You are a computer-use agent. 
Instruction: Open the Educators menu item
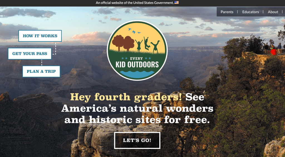pos(250,12)
